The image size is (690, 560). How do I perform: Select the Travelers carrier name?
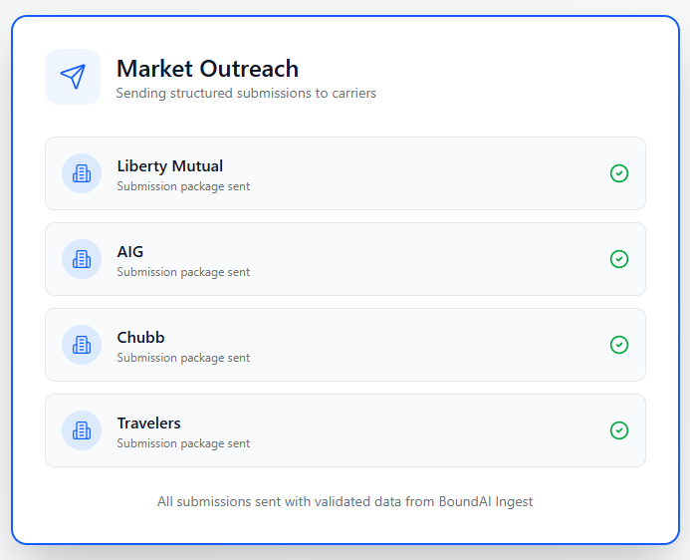click(x=148, y=422)
